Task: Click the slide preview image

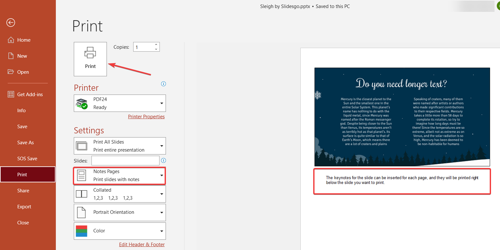Action: (x=402, y=117)
